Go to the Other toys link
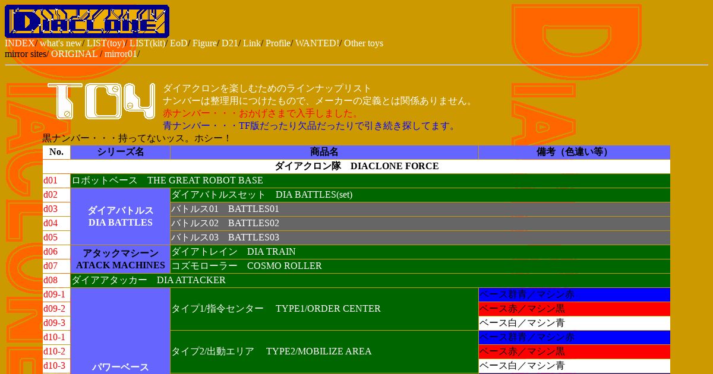This screenshot has width=713, height=374. (x=364, y=43)
